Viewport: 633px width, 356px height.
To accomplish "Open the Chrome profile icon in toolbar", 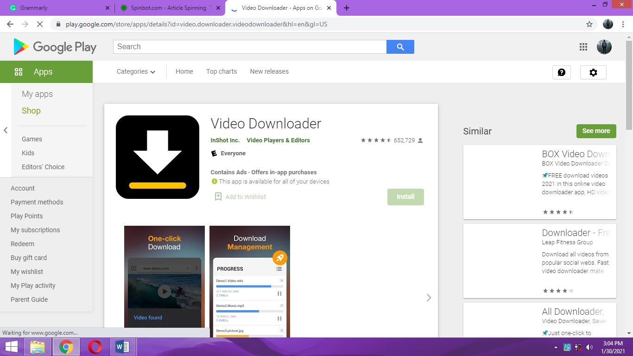I will (608, 24).
